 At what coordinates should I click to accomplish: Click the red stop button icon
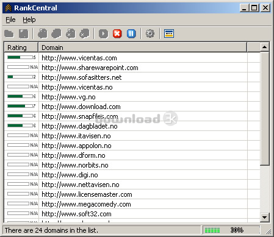(x=117, y=34)
